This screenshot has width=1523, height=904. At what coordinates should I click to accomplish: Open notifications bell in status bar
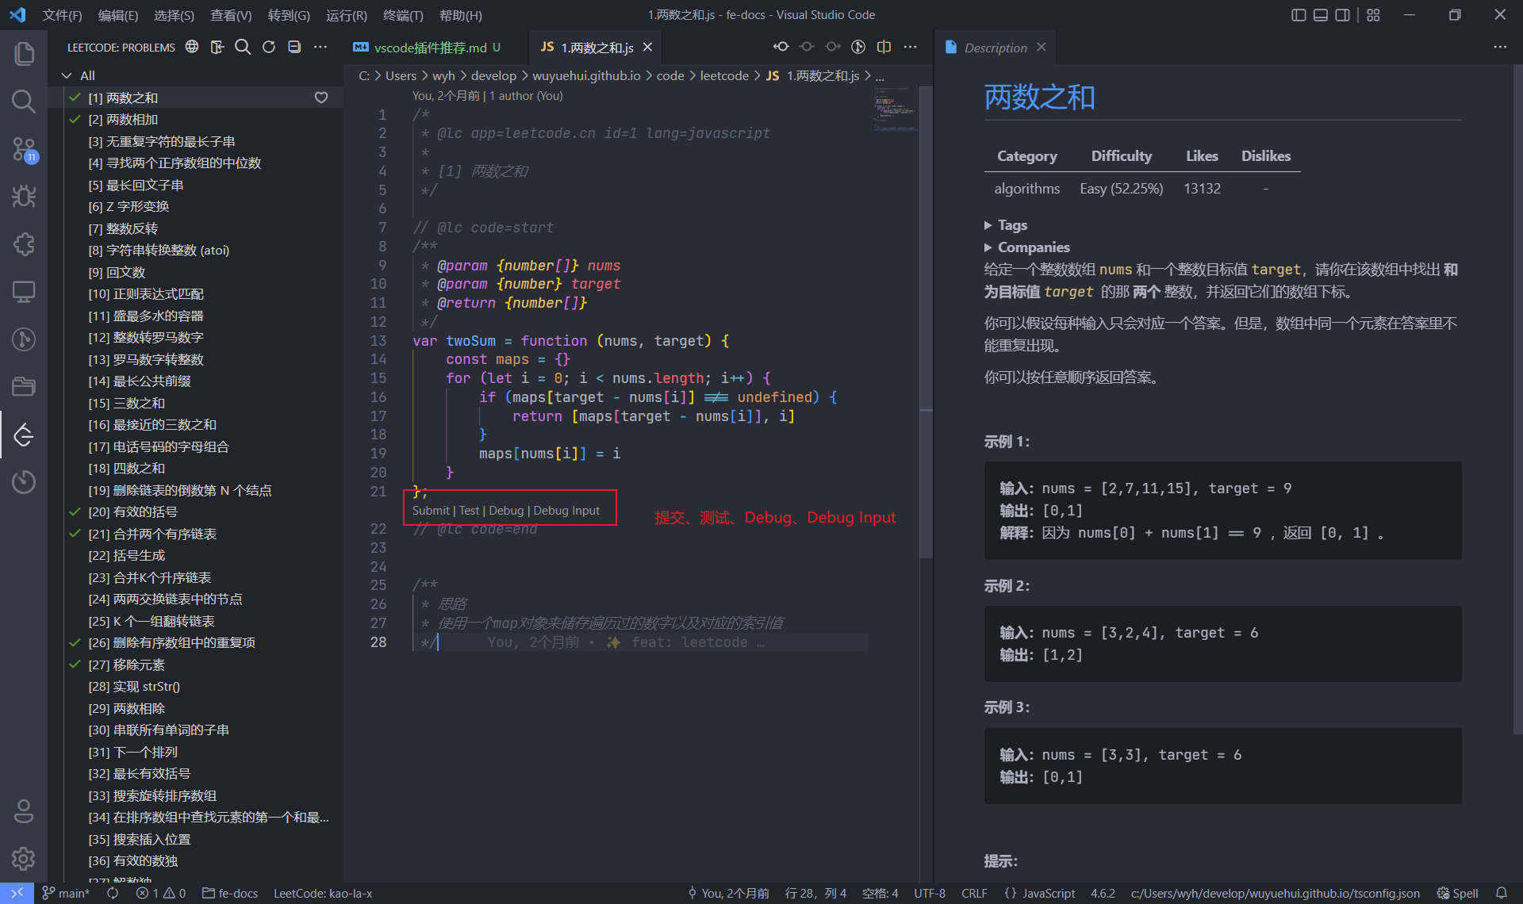(x=1502, y=893)
